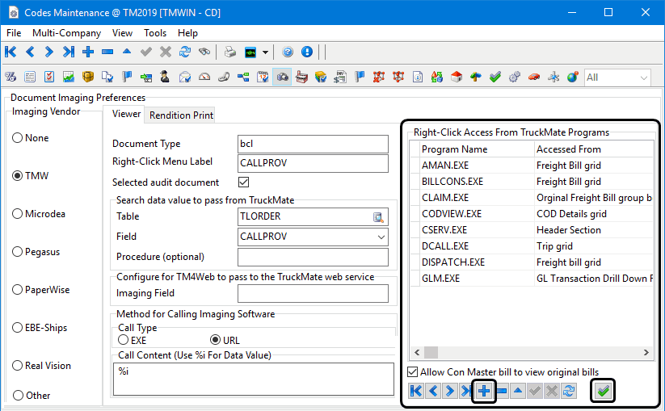Open the All filter dropdown in the toolbar
The width and height of the screenshot is (665, 411).
point(644,78)
